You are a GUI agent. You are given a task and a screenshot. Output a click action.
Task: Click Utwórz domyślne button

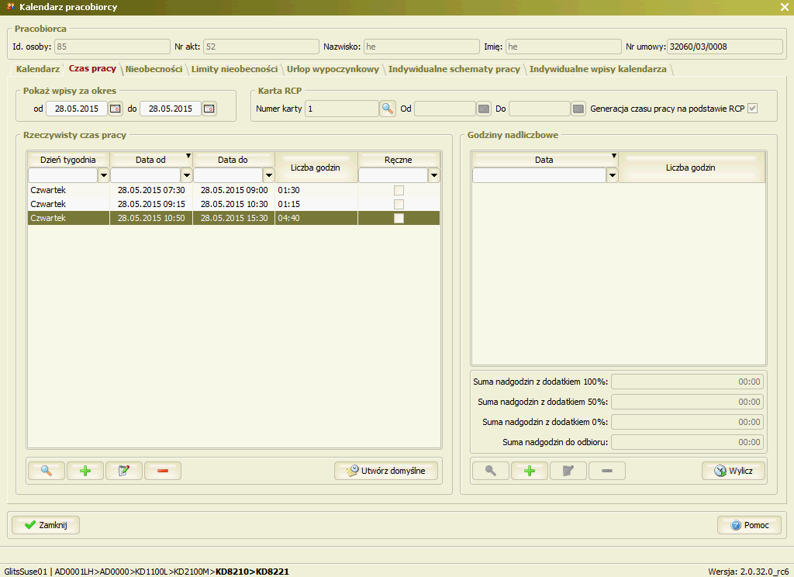[x=386, y=471]
